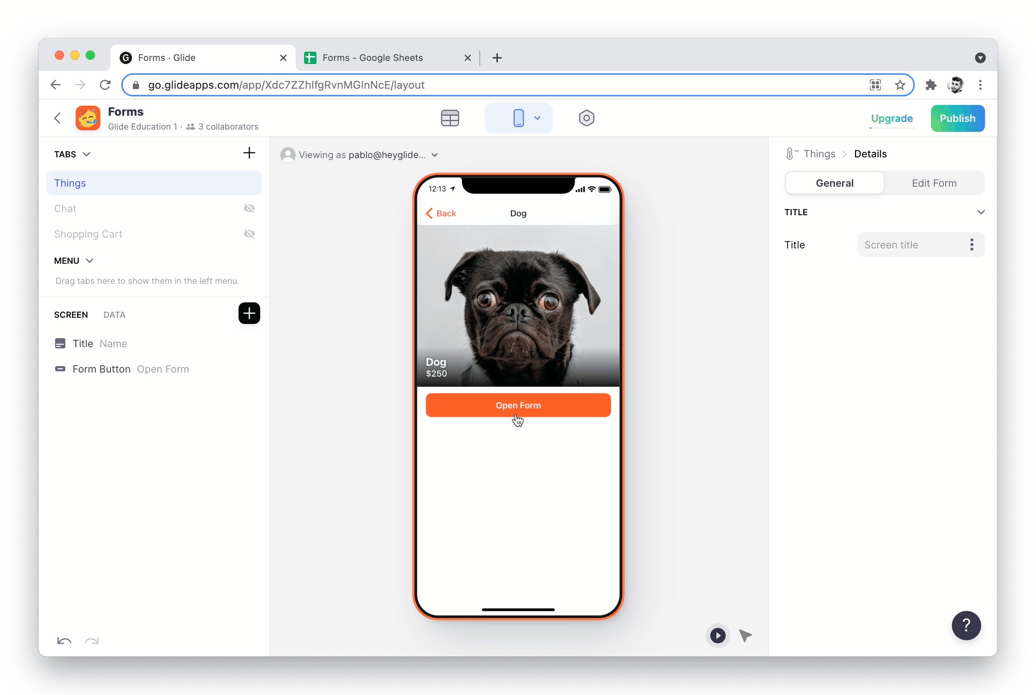Screen dimensions: 1036x695
Task: Click the undo arrow icon
Action: point(64,640)
